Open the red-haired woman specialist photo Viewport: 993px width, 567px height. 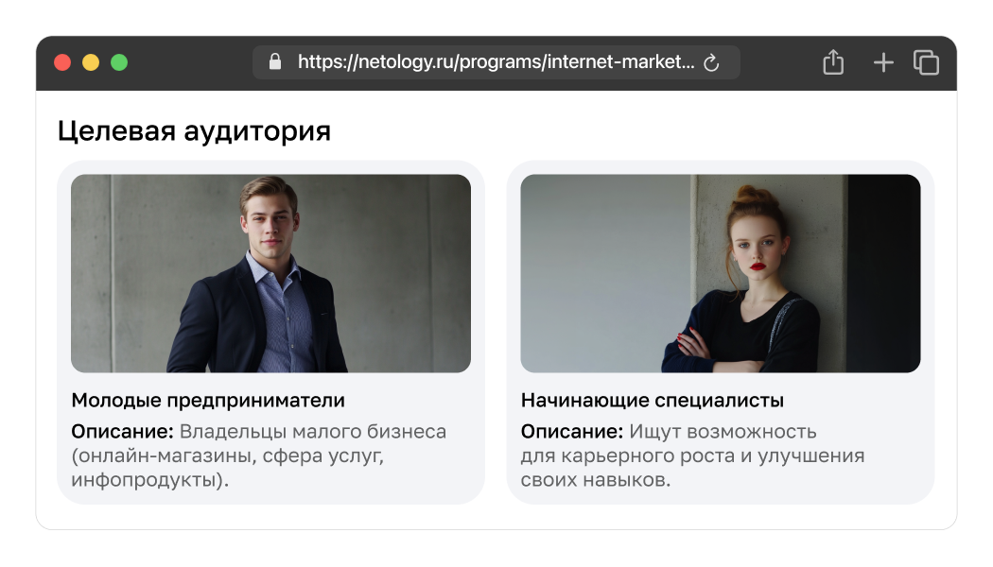point(720,273)
